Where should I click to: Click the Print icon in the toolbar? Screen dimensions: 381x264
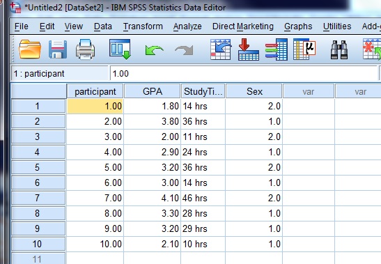(85, 49)
